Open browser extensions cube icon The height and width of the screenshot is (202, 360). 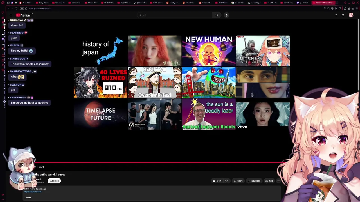coord(345,8)
